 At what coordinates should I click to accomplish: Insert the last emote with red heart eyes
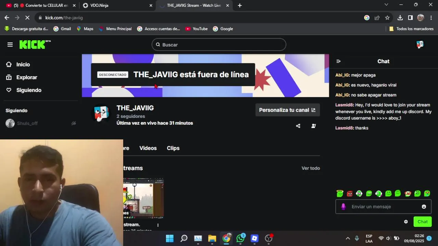[427, 194]
